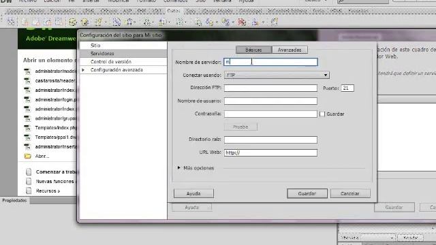Click the Import Tabular Data icon in Datos toolbar

coord(11,22)
